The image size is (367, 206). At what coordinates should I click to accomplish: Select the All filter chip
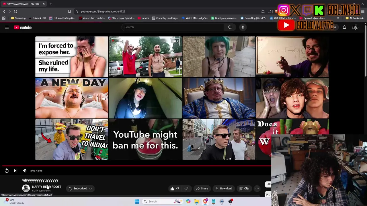(269, 184)
